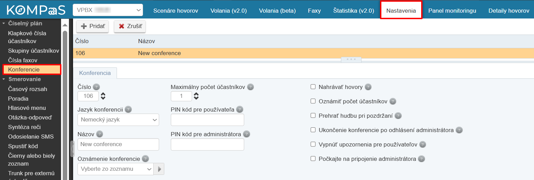Open Jazyk konferencie language dropdown
Screen dimensions: 534x180
coord(118,120)
